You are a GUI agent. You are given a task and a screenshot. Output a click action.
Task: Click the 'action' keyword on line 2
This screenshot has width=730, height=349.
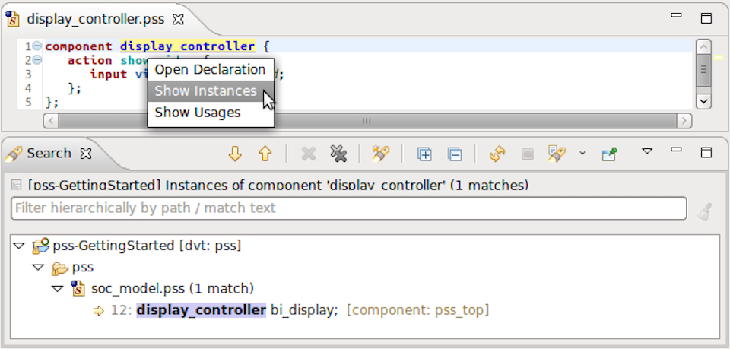click(x=90, y=61)
